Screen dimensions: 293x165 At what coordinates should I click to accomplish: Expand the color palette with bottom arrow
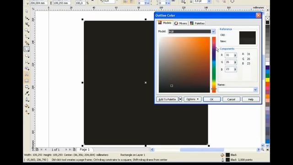point(267,149)
